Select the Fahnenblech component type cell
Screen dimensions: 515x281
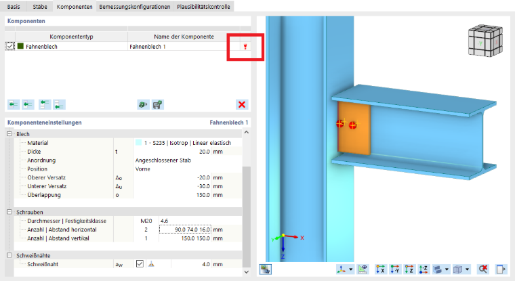point(71,47)
